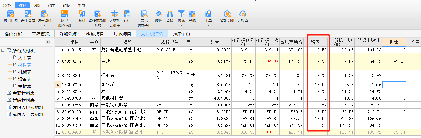The height and width of the screenshot is (138, 421).
Task: Click the 过滤 funnel icon
Action: 181,14
